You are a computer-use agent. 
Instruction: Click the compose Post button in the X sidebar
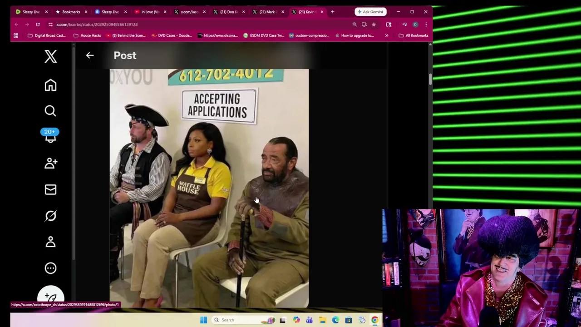(x=50, y=296)
